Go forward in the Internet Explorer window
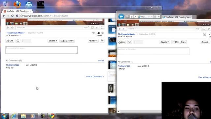Image resolution: width=211 pixels, height=119 pixels. pos(127,17)
